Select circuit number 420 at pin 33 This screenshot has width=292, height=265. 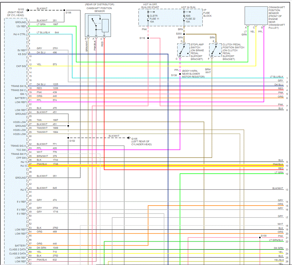click(55, 148)
